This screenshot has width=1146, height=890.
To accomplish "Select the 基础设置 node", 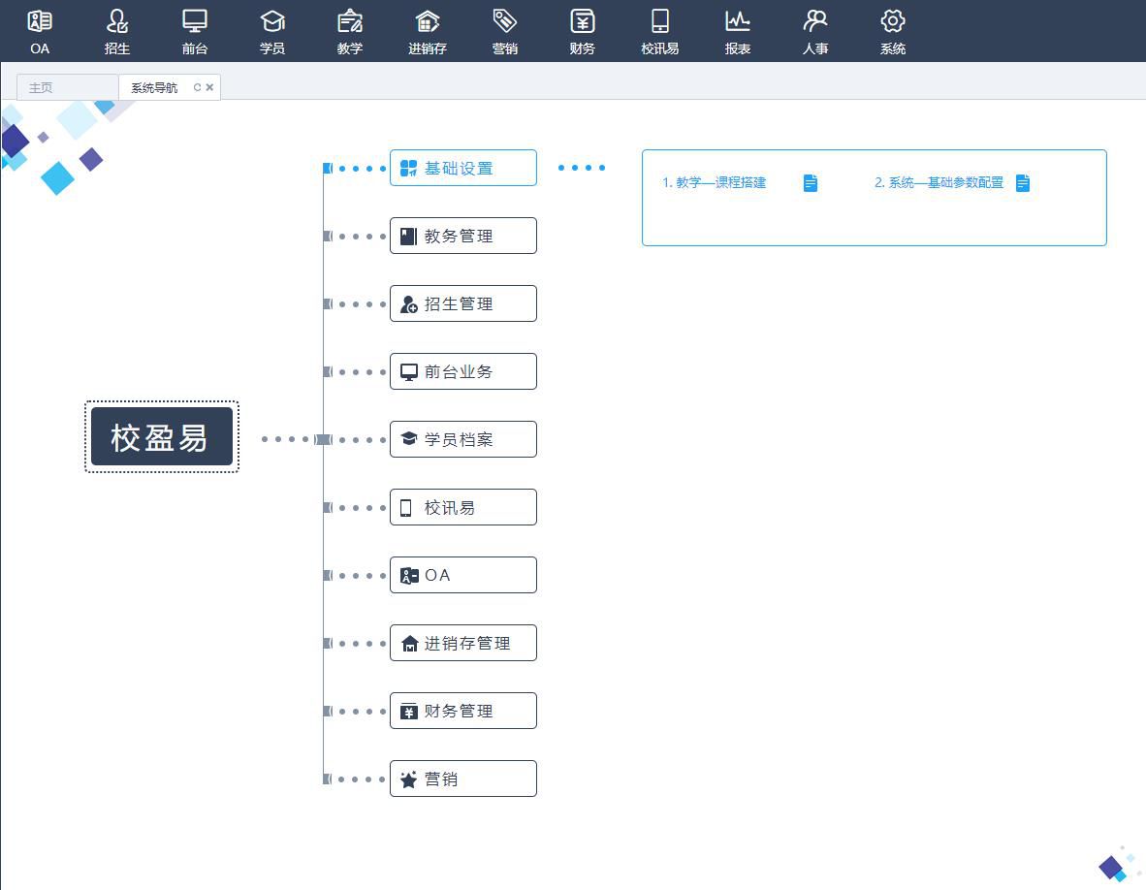I will [463, 168].
